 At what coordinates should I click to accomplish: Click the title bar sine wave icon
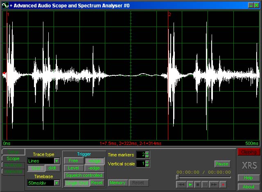5,5
